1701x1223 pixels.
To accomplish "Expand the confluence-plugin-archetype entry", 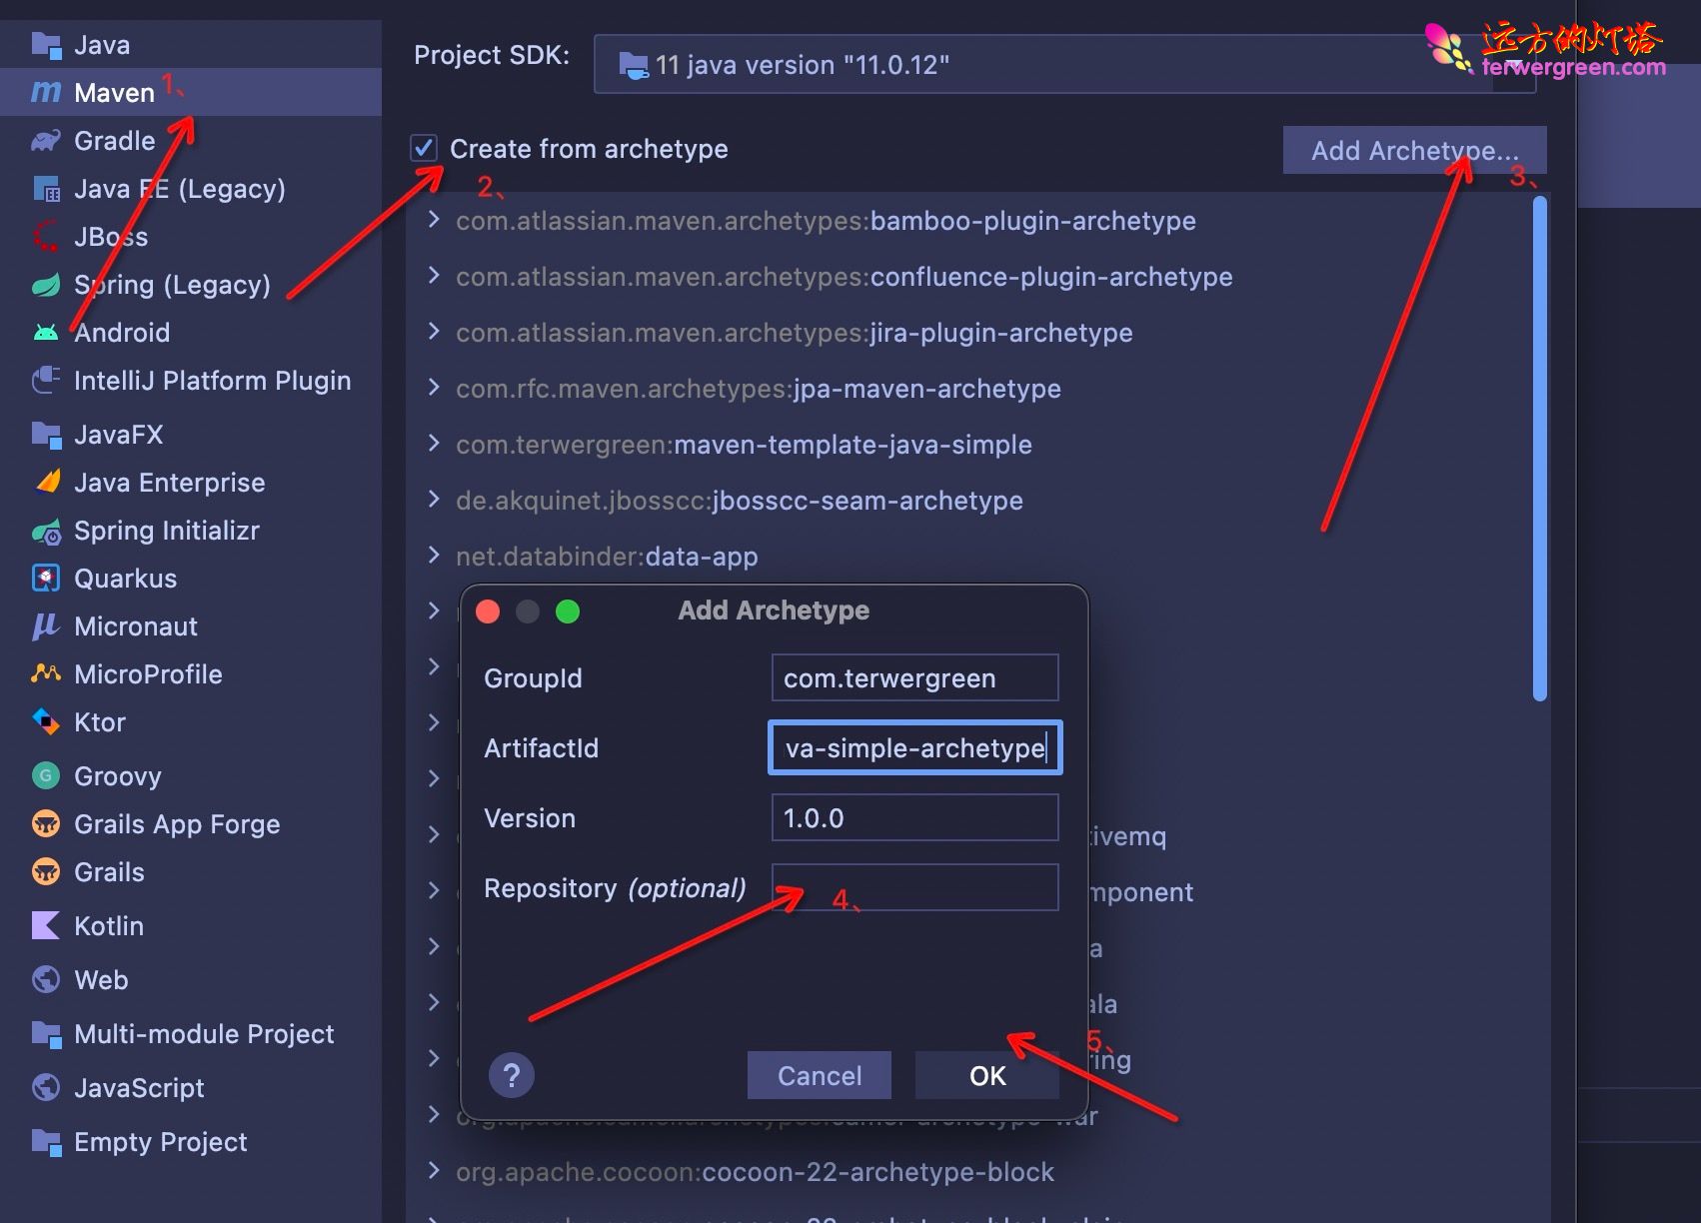I will [x=434, y=276].
